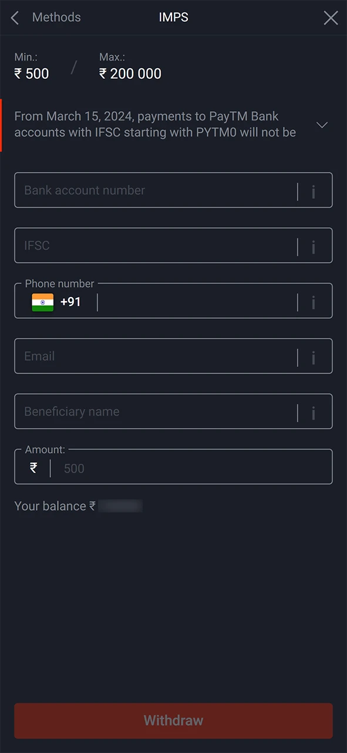The image size is (347, 753).
Task: Reveal your hidden balance amount
Action: (x=120, y=506)
